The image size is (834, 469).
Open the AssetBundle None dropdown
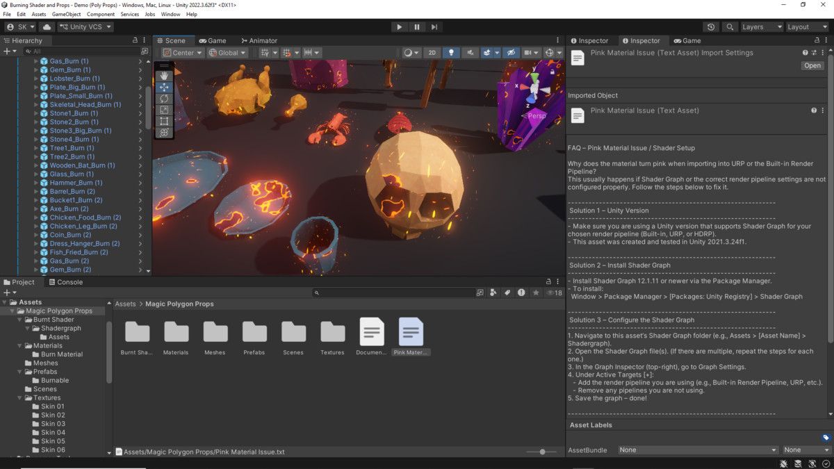697,450
